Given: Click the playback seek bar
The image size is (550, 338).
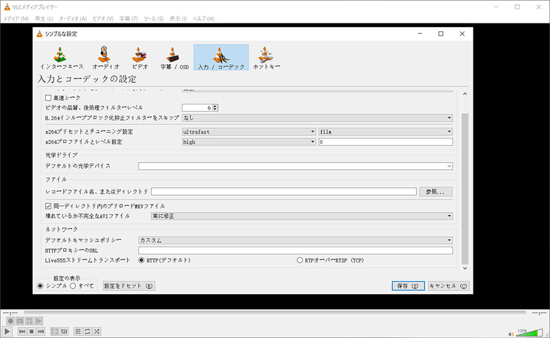Looking at the screenshot, I should point(274,312).
